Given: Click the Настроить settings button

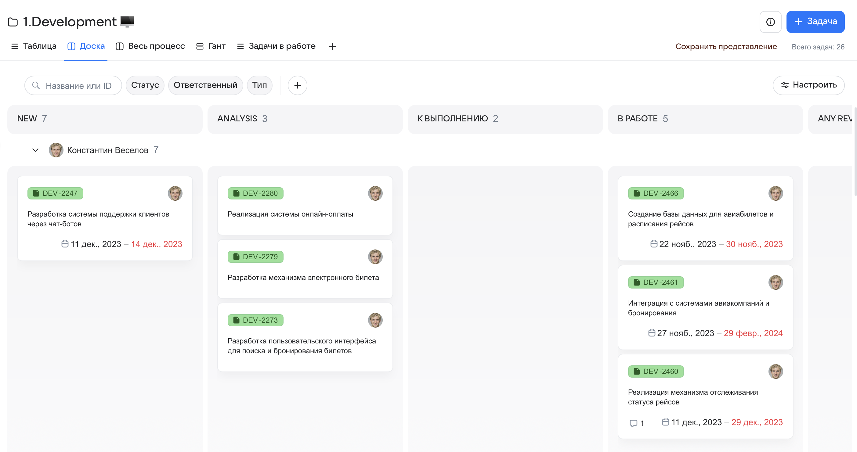Looking at the screenshot, I should 808,85.
